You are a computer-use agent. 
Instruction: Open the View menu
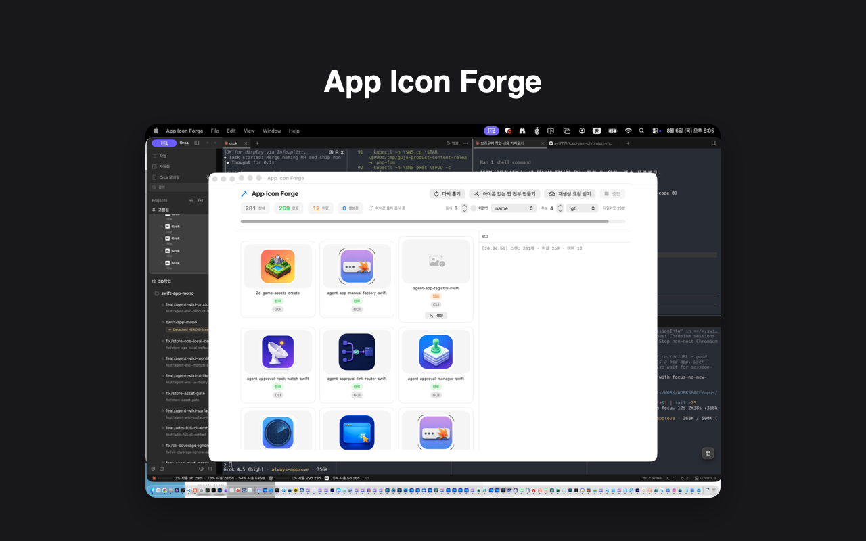click(249, 131)
